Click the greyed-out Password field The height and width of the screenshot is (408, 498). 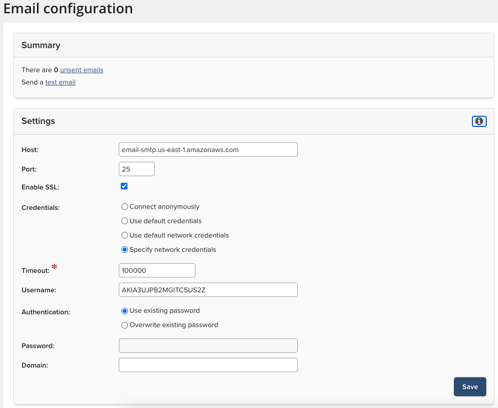(208, 346)
